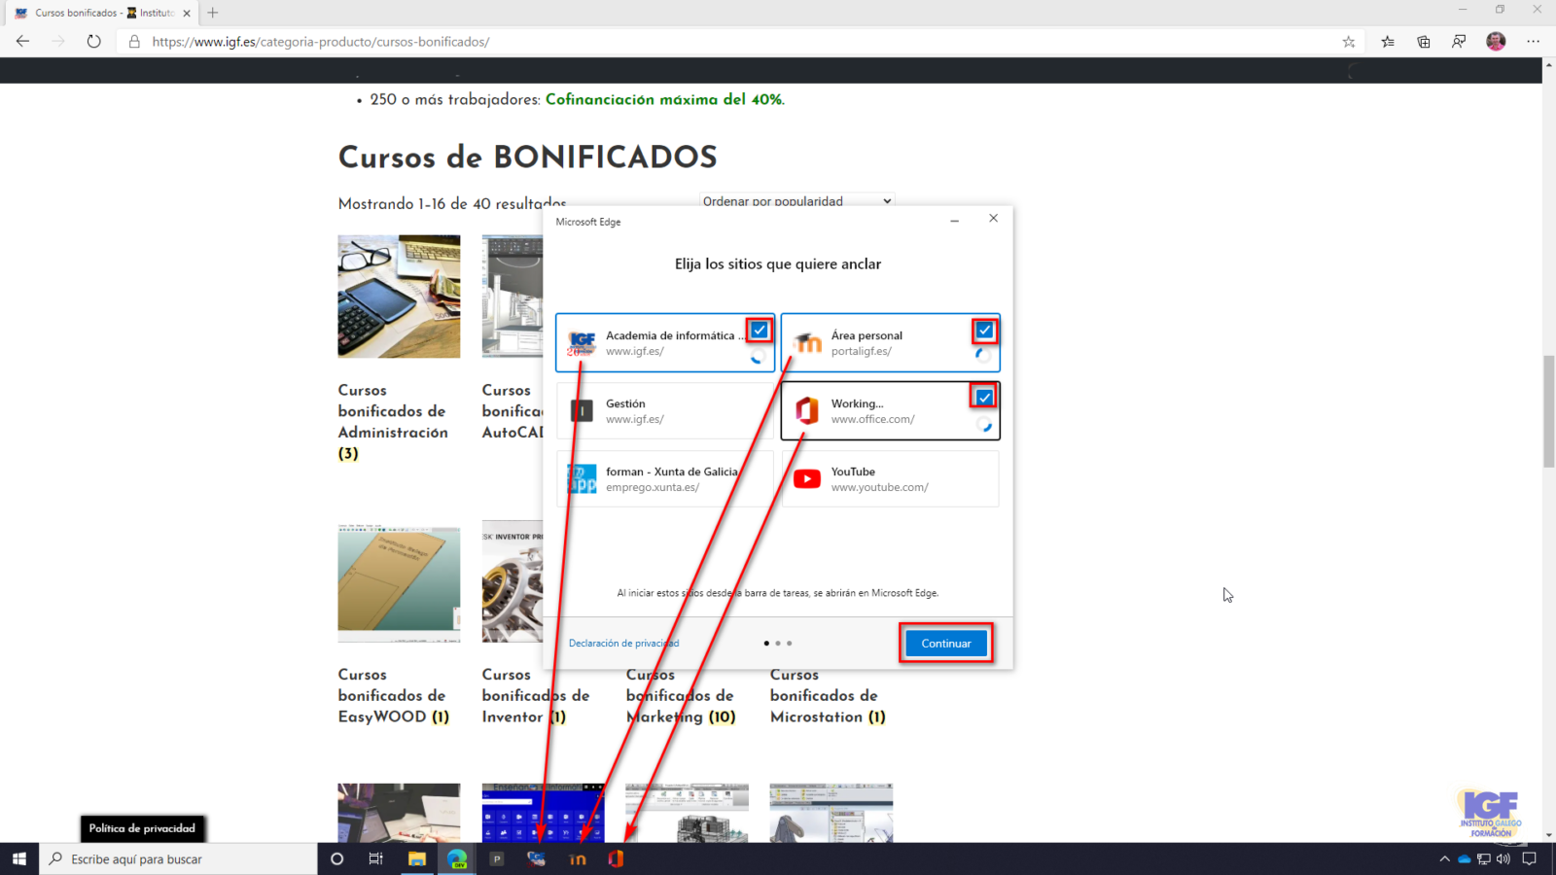Click the user profile avatar
Image resolution: width=1556 pixels, height=875 pixels.
[1496, 42]
